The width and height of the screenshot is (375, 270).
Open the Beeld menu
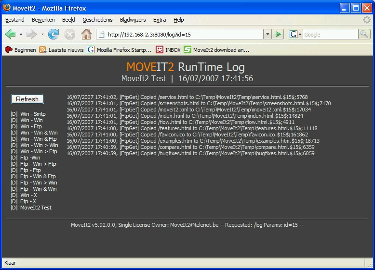(x=68, y=20)
